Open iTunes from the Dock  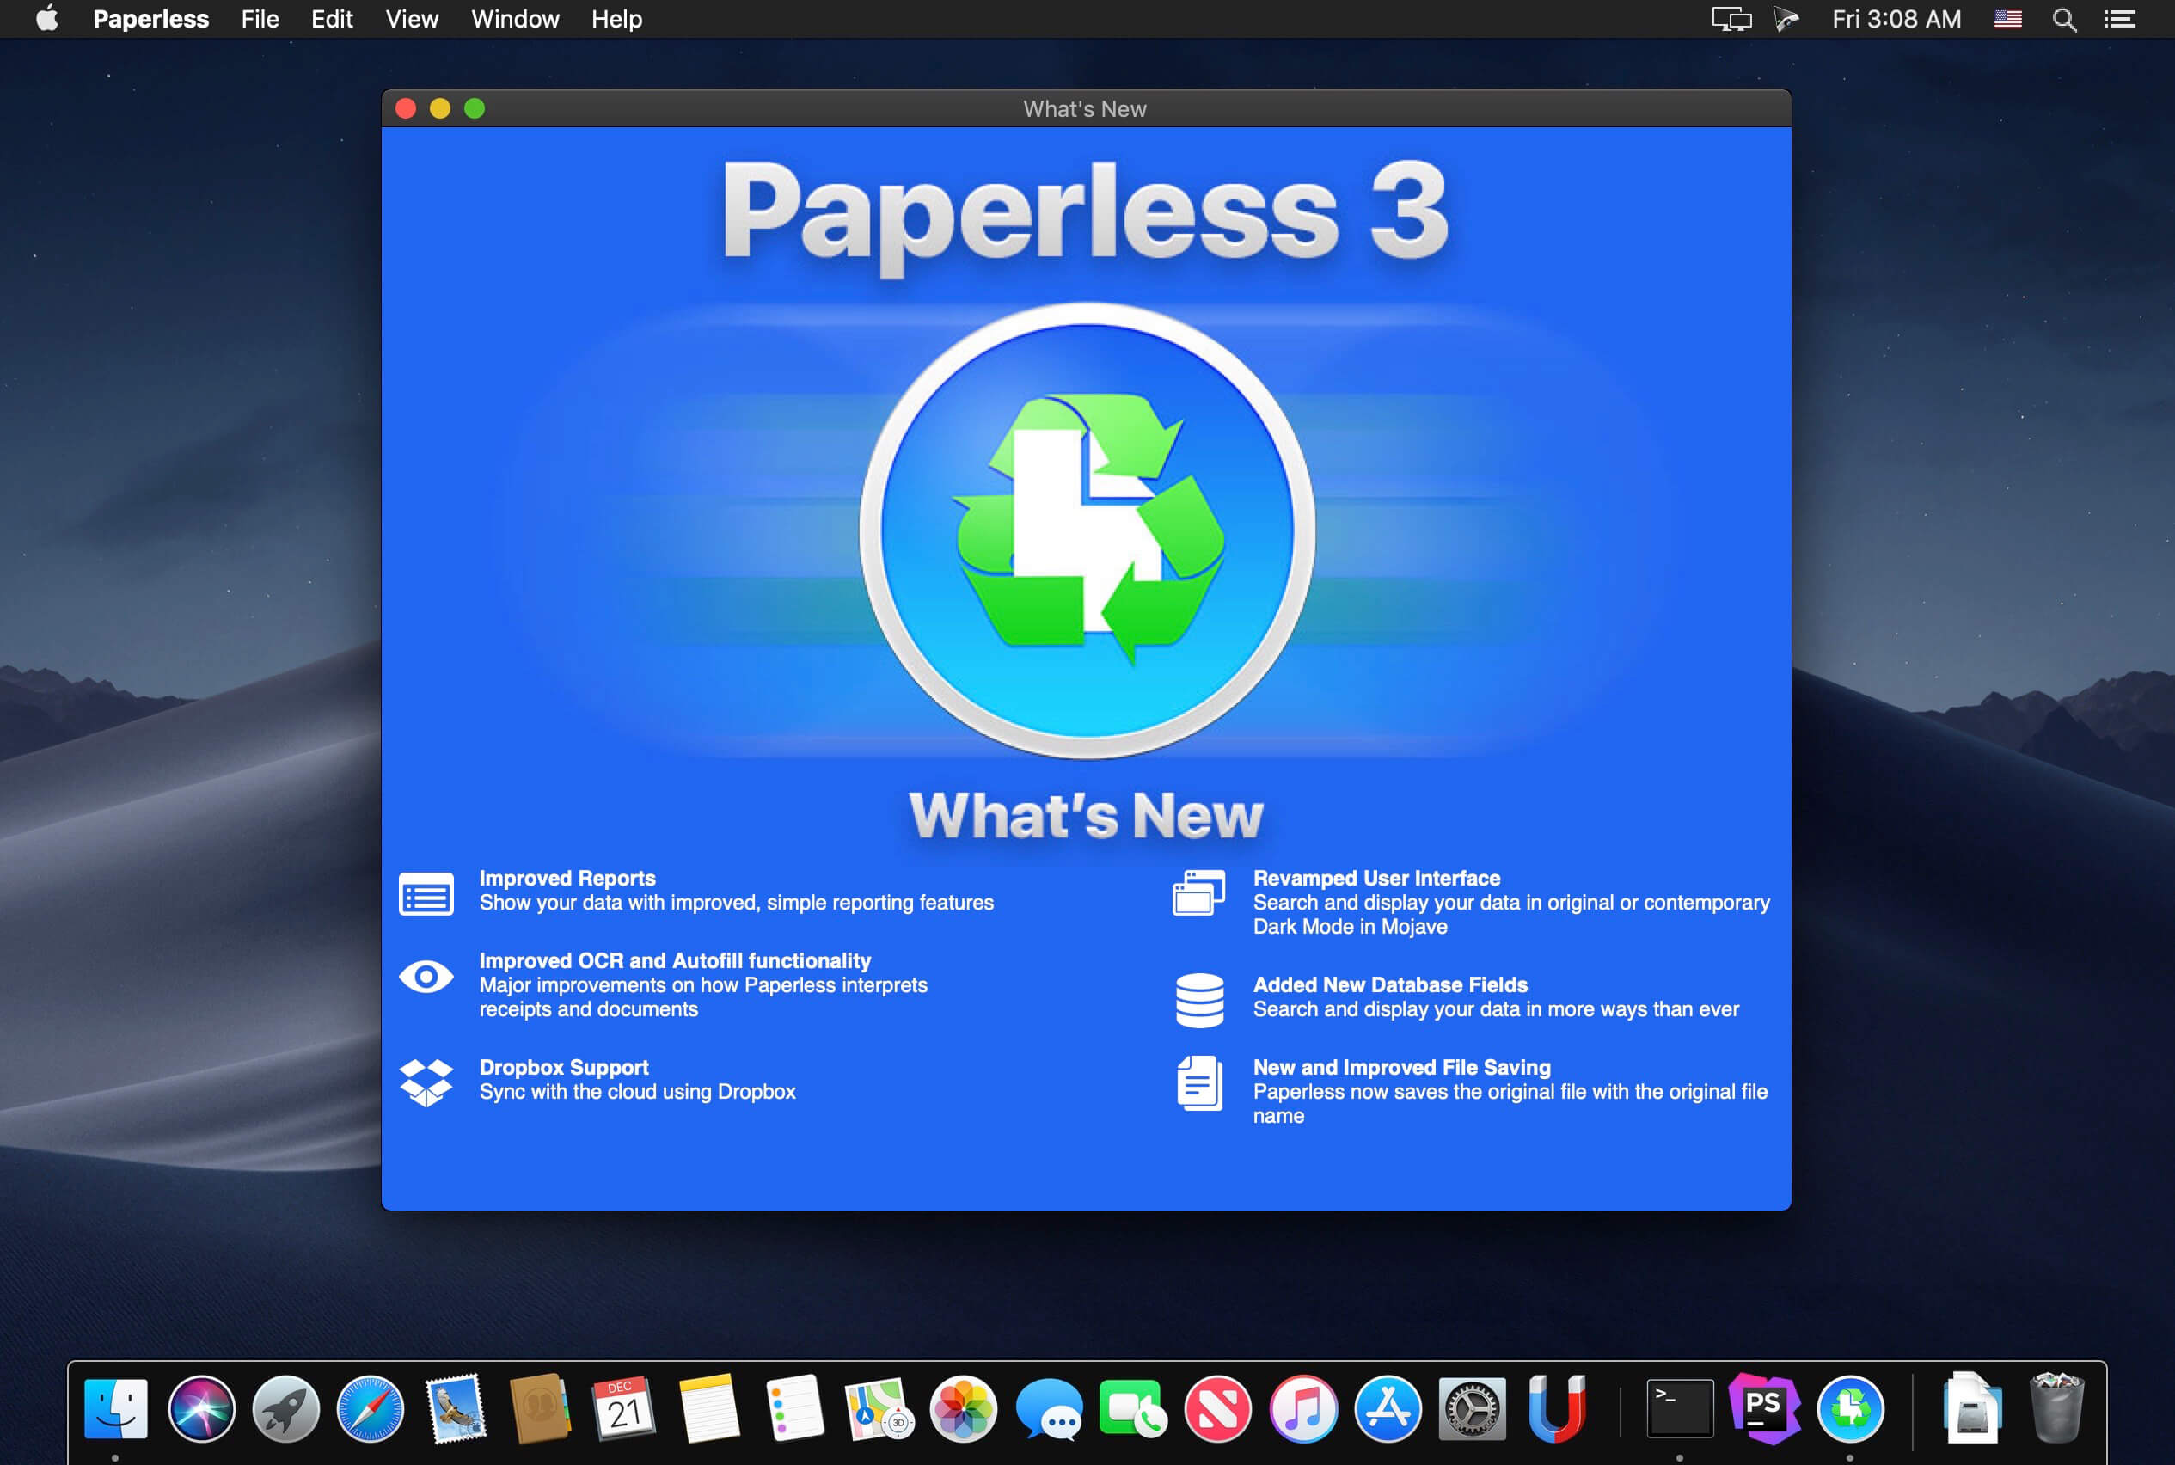1302,1408
